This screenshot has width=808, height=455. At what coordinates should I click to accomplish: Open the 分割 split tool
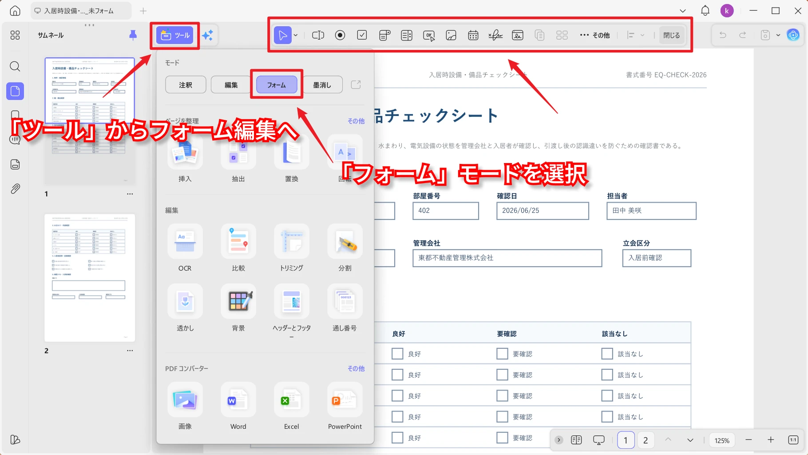tap(345, 248)
